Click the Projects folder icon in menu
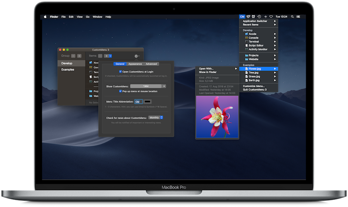Image resolution: width=348 pixels, height=207 pixels. click(246, 55)
